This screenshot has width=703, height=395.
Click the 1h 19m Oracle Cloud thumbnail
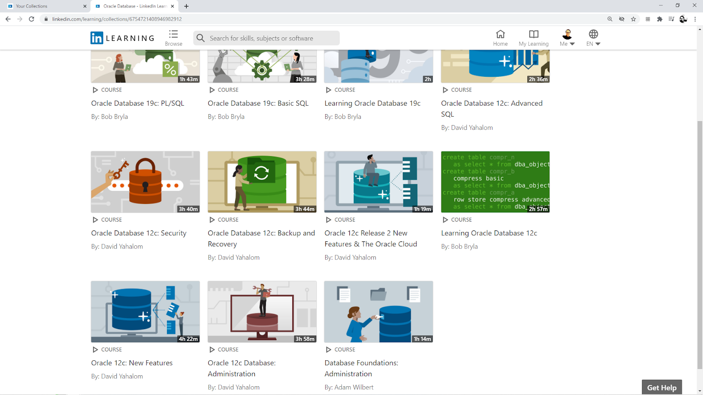pos(379,182)
